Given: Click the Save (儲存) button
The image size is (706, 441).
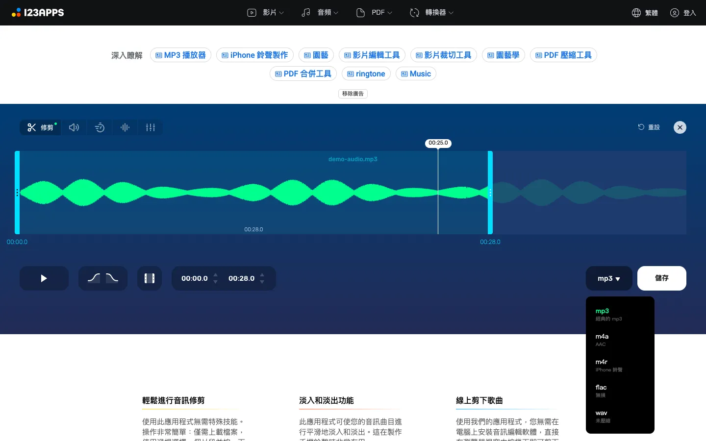Looking at the screenshot, I should point(662,278).
